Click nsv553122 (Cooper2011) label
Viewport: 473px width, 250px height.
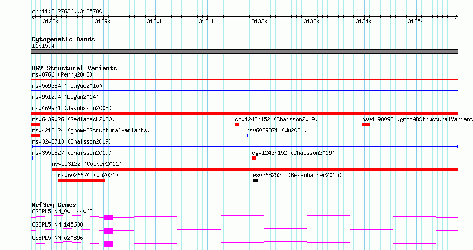pyautogui.click(x=87, y=164)
